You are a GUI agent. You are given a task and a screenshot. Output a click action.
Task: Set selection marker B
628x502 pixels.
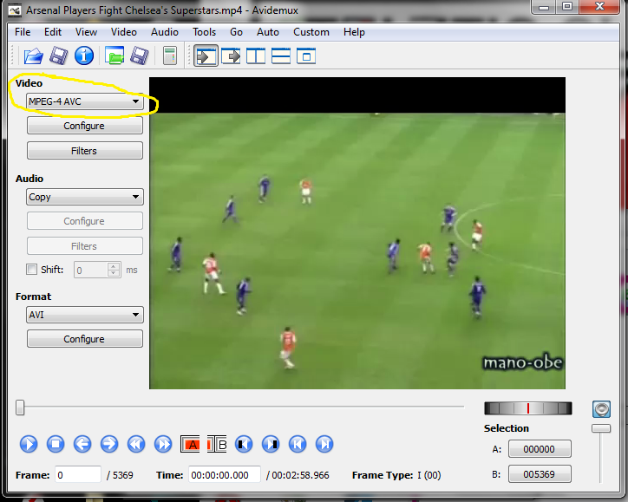tap(217, 444)
